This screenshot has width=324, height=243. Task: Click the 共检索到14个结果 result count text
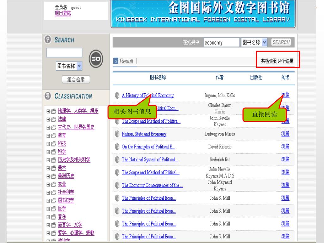click(277, 61)
